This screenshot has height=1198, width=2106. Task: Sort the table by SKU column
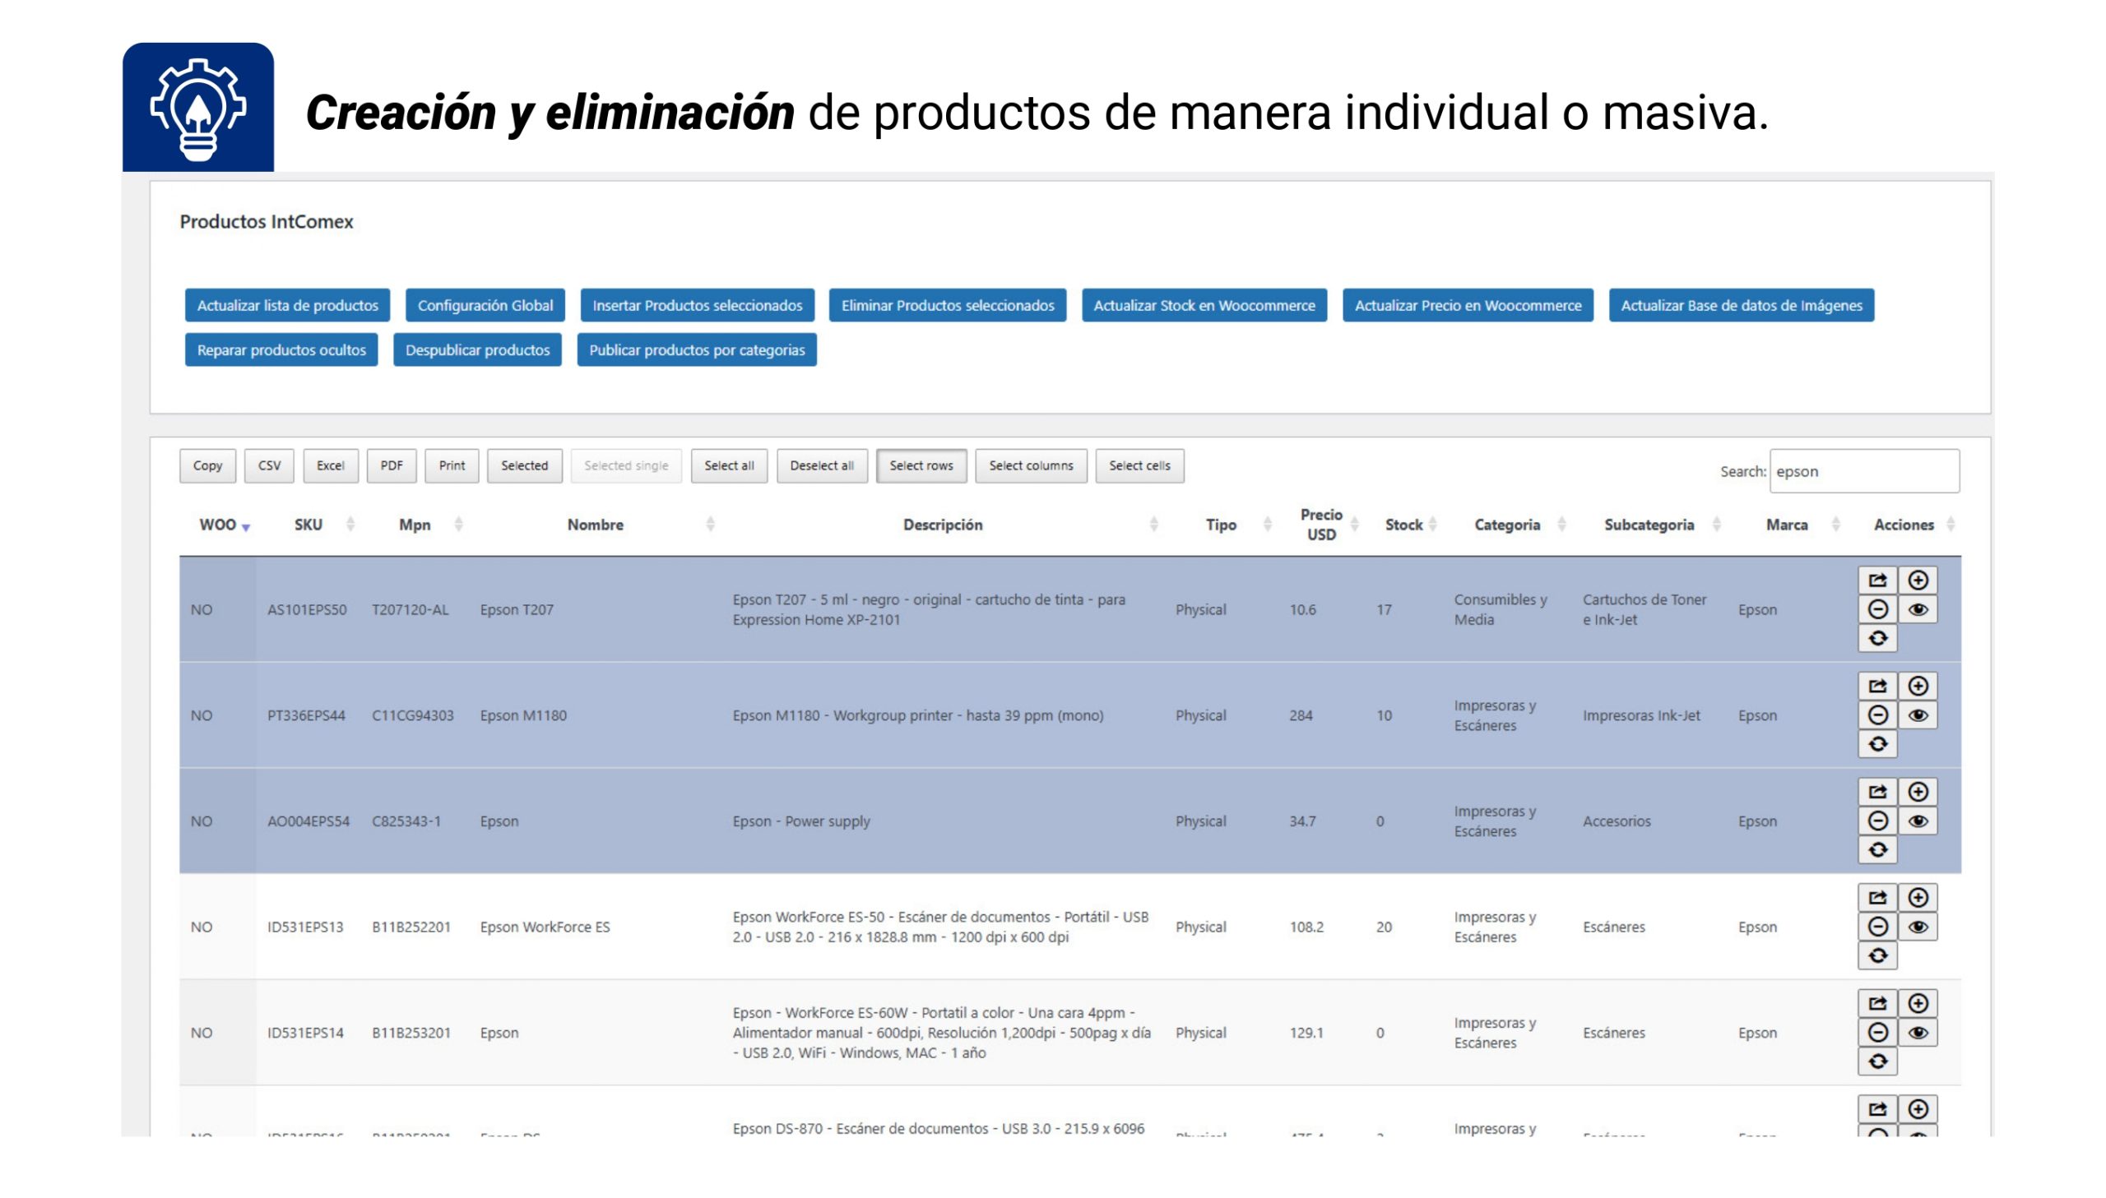click(x=308, y=524)
